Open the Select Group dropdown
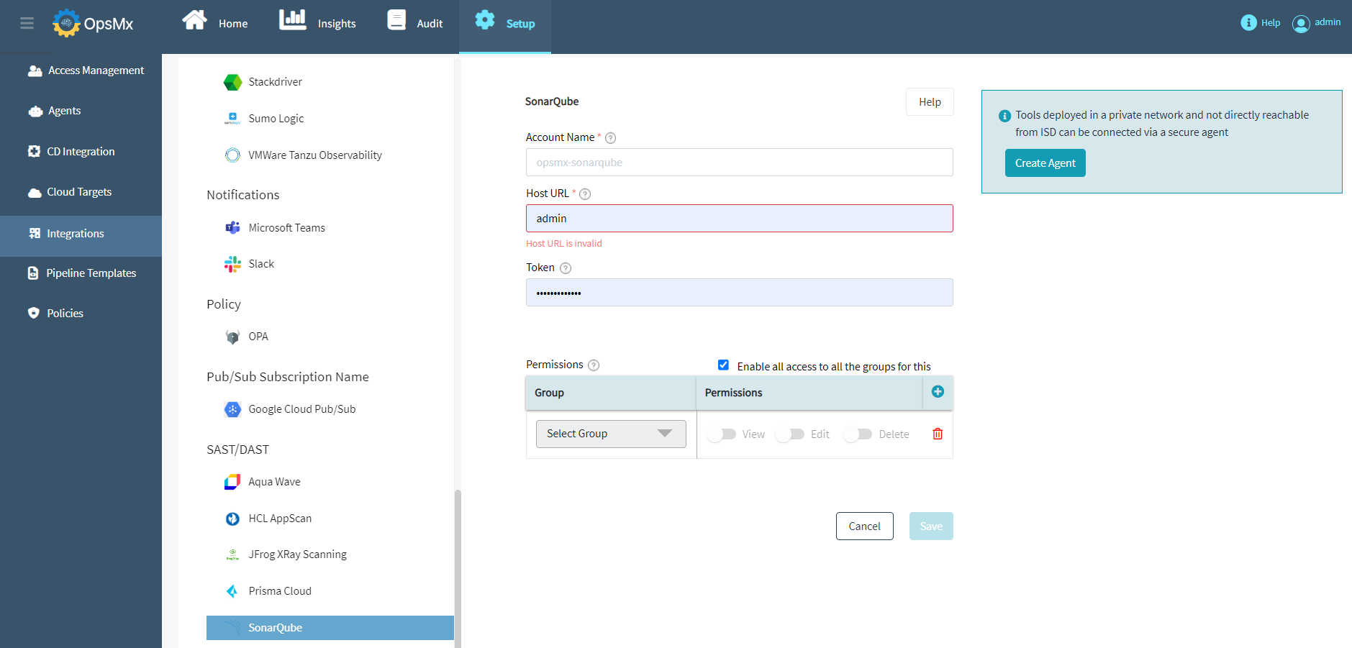 click(x=610, y=434)
